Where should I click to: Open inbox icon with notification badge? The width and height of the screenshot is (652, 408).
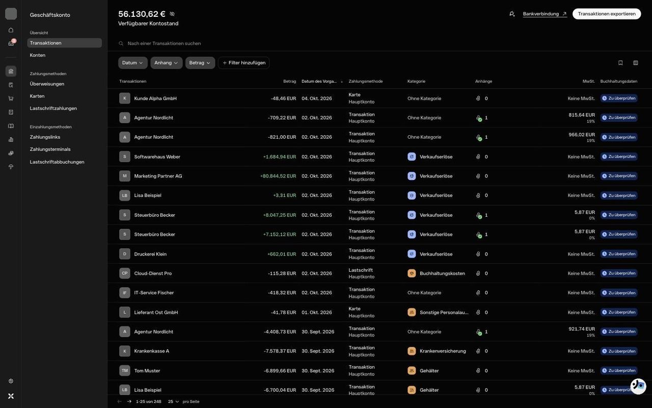click(x=11, y=43)
